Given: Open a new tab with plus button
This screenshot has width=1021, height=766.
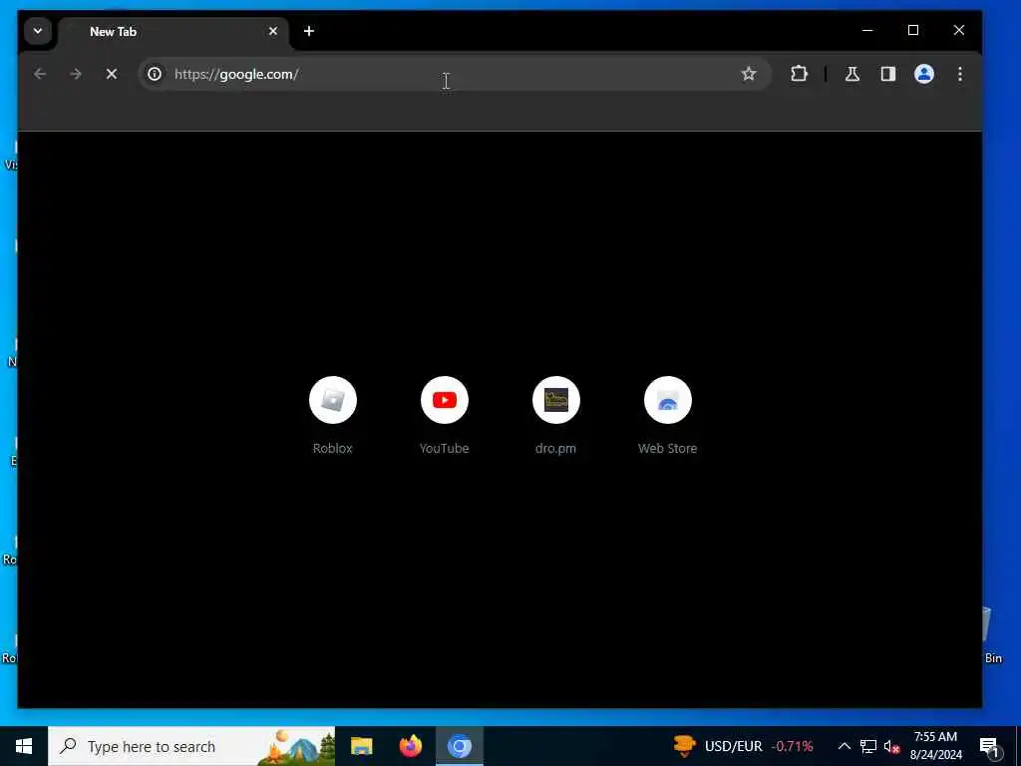Looking at the screenshot, I should point(309,31).
